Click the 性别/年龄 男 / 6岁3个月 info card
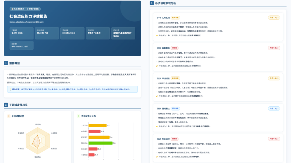The image size is (291, 163). pos(47,33)
